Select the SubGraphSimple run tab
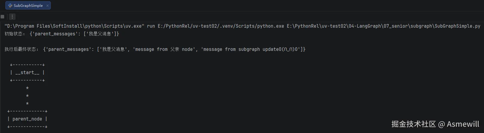Viewport: 484px width, 133px height. [x=28, y=5]
